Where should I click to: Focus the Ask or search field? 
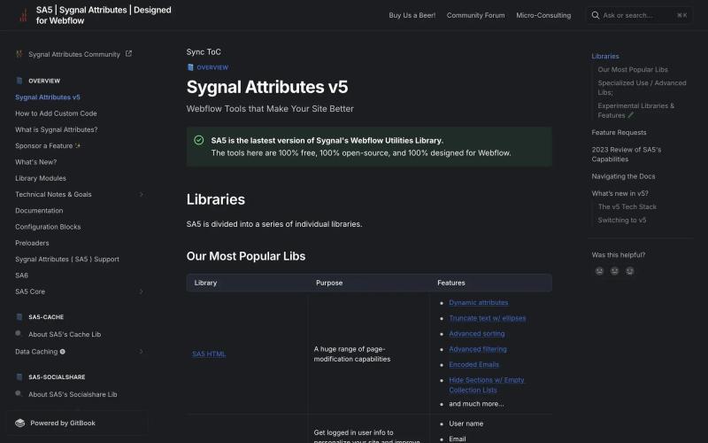[x=639, y=15]
